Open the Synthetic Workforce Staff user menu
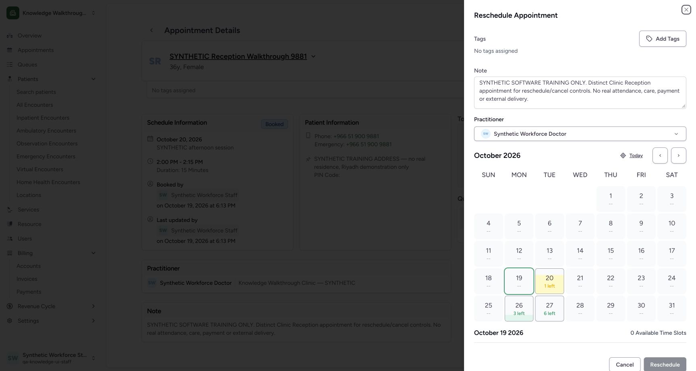This screenshot has height=371, width=696. (52, 358)
